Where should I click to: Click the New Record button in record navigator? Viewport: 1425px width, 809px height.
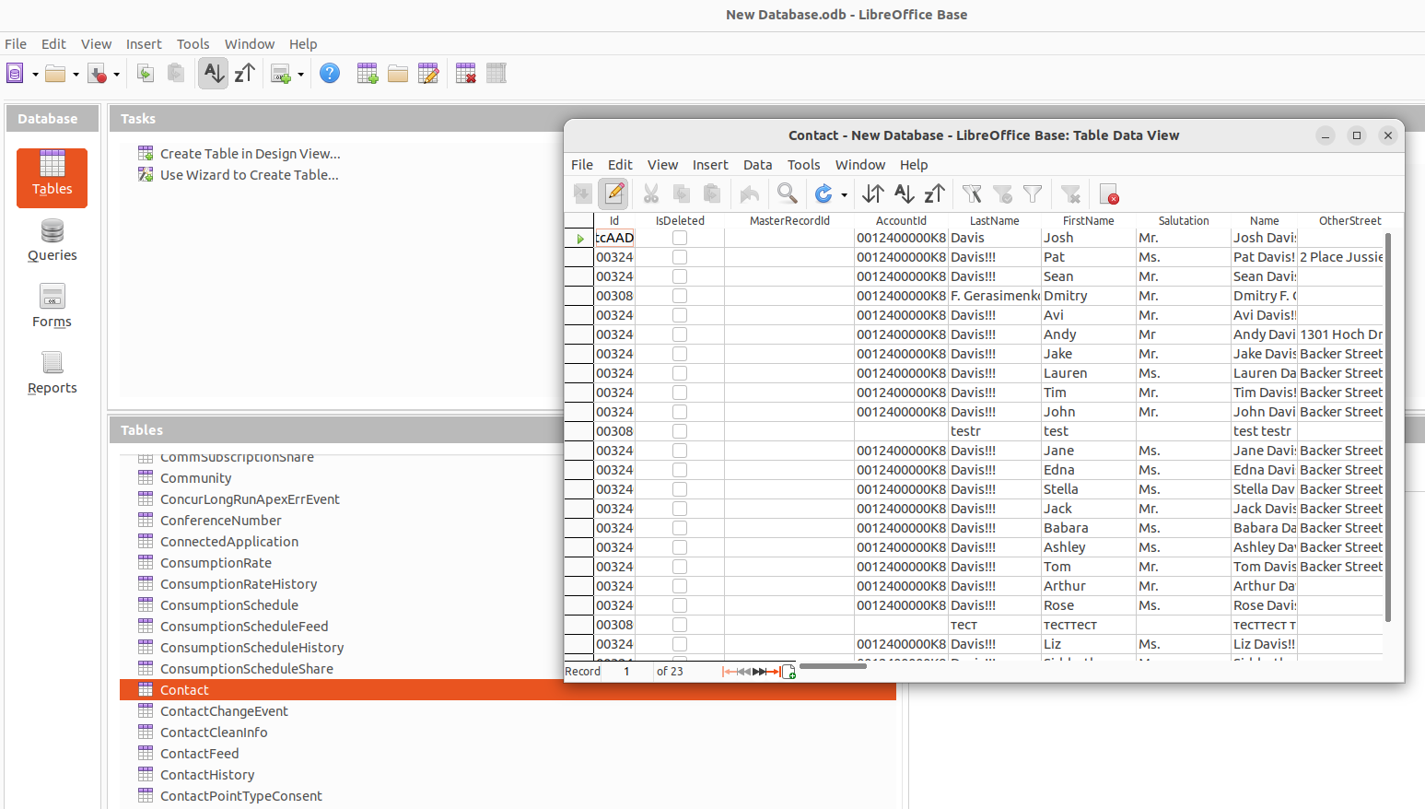tap(788, 672)
